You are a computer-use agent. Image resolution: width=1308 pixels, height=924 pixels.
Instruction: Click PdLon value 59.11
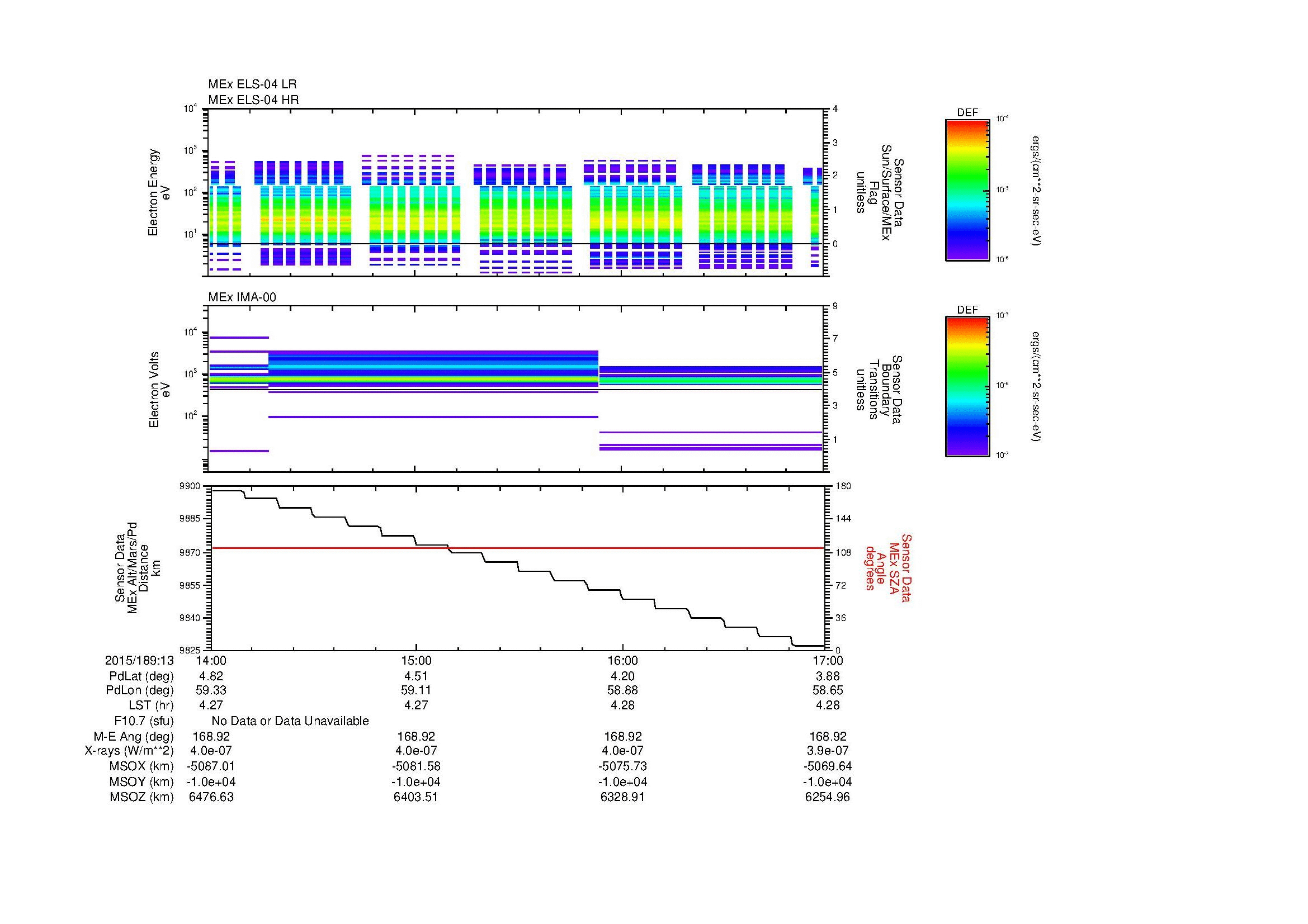[x=417, y=690]
